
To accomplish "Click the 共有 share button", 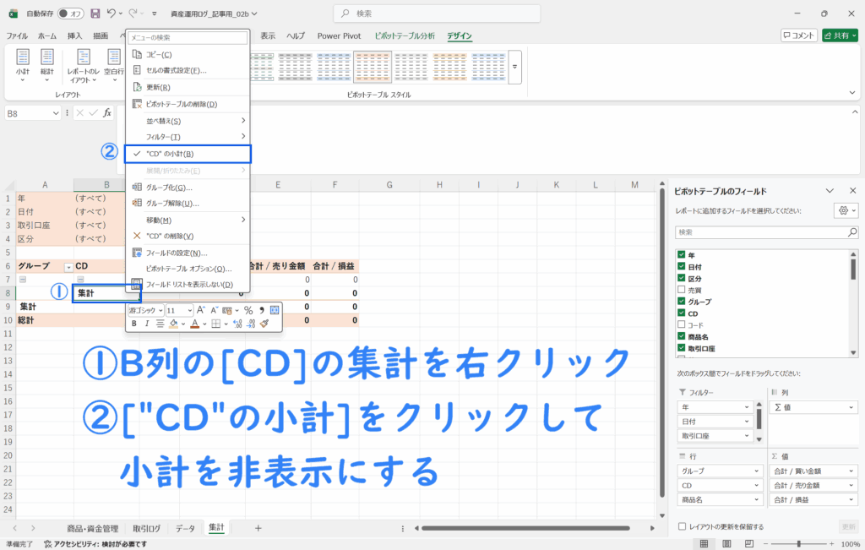I will tap(839, 35).
